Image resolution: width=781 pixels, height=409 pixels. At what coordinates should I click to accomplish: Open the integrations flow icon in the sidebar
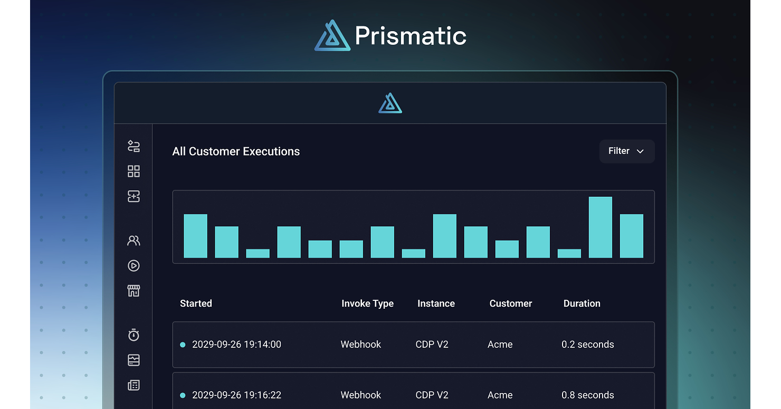point(134,146)
